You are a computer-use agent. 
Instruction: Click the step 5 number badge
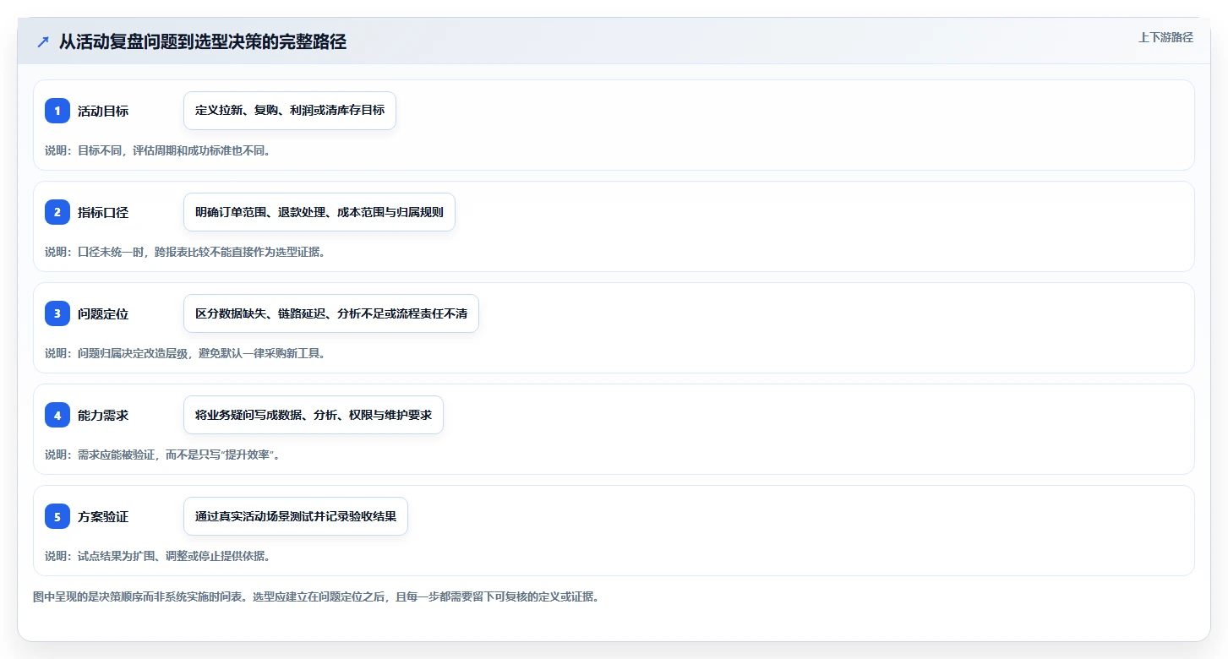tap(57, 516)
